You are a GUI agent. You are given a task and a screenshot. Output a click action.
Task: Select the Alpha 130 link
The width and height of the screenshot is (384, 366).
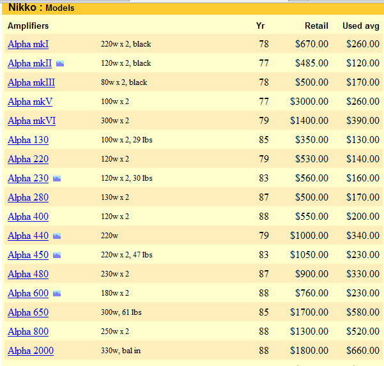pos(28,140)
